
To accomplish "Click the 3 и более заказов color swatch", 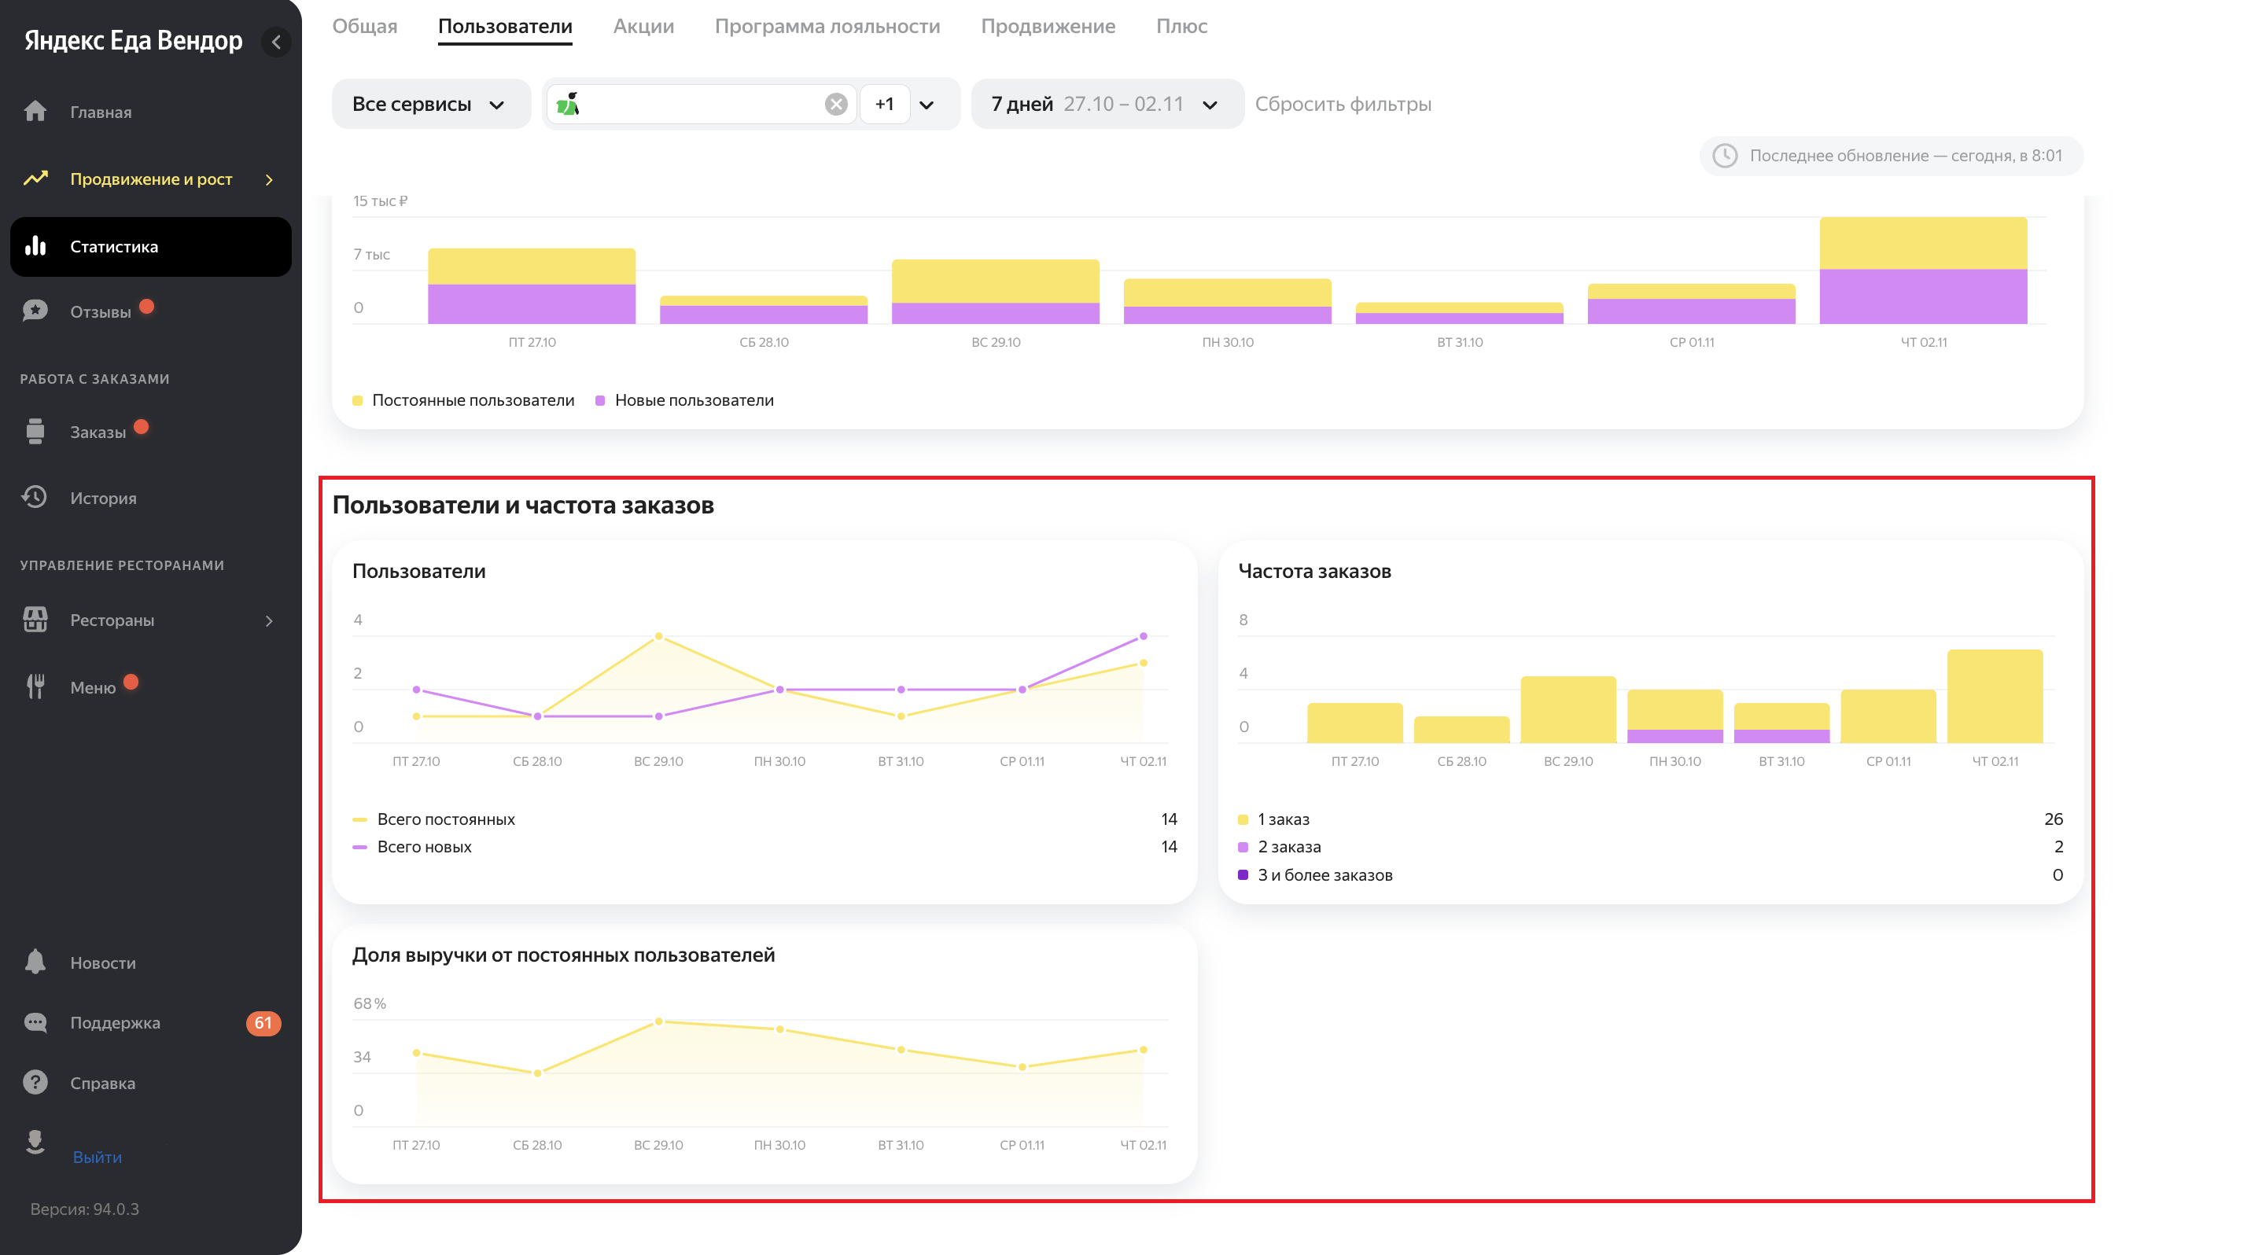I will [x=1243, y=875].
